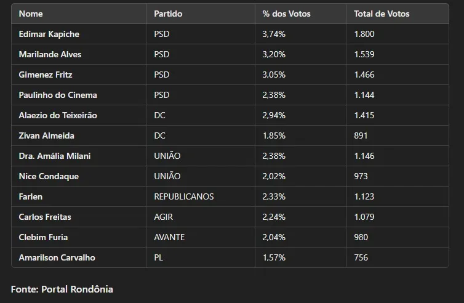The height and width of the screenshot is (303, 464).
Task: Click the Nome column header
Action: pyautogui.click(x=31, y=14)
